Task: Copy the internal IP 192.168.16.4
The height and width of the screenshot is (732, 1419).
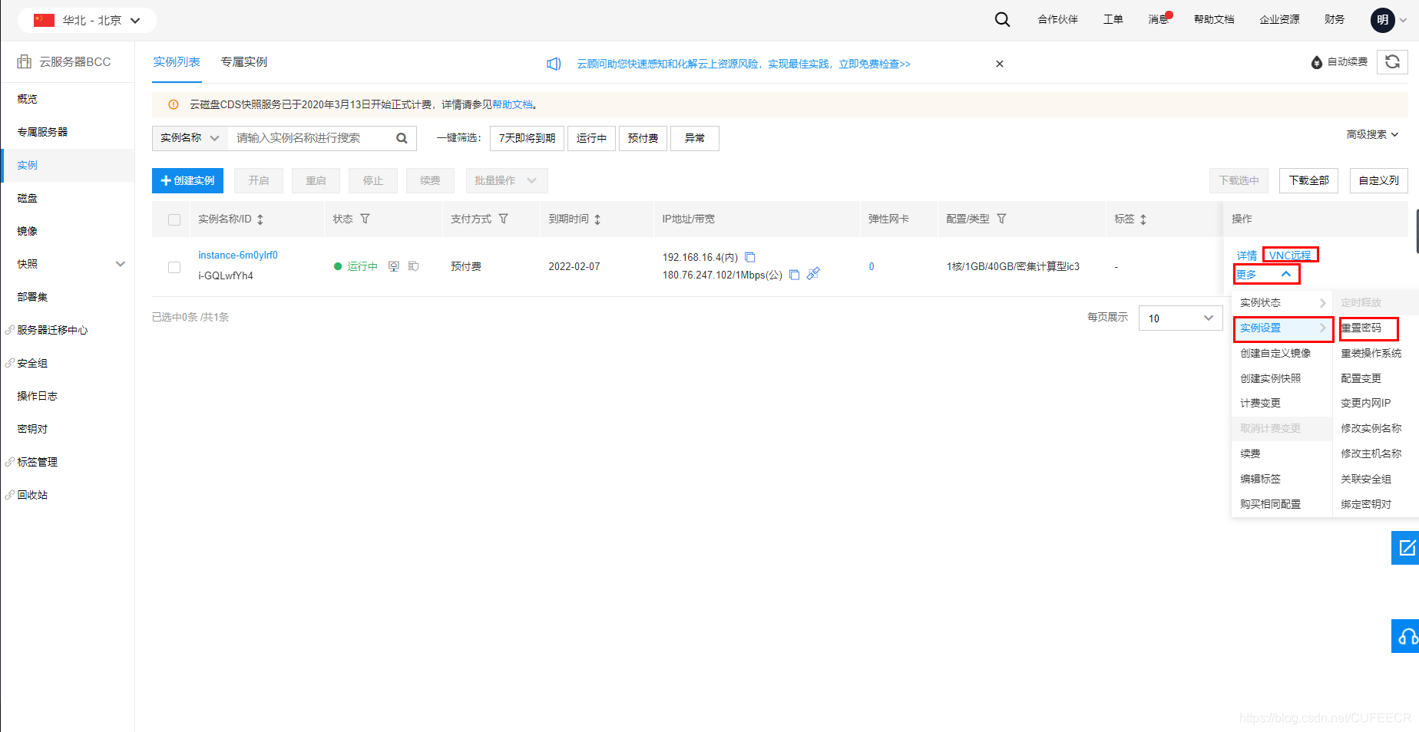Action: pyautogui.click(x=750, y=257)
